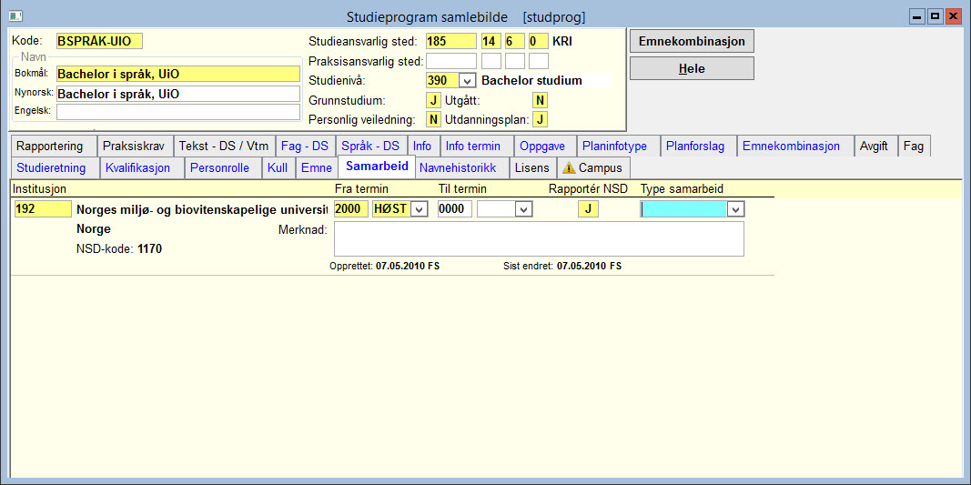Toggle the Utgått N field

[540, 100]
